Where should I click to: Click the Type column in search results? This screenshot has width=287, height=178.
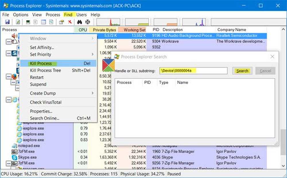[166, 83]
